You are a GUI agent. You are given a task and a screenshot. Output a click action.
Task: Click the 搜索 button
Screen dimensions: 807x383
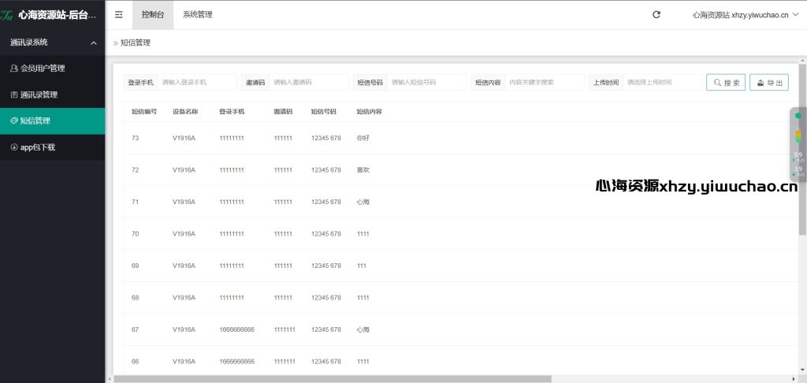click(x=726, y=83)
